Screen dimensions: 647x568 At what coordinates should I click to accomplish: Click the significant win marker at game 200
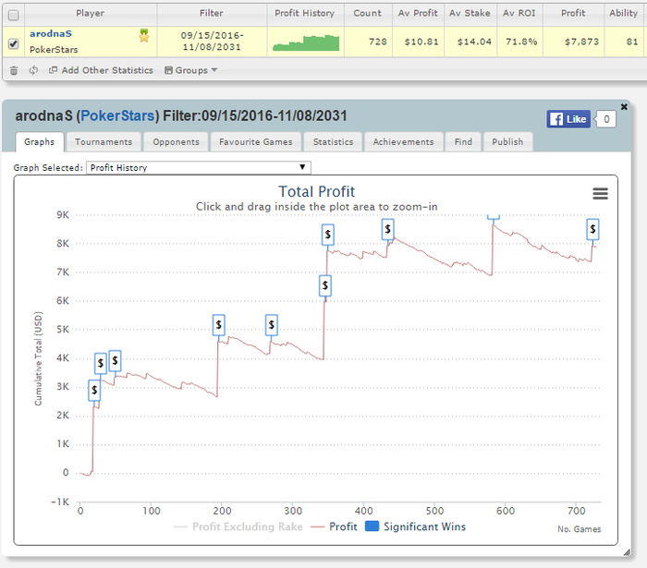click(219, 325)
